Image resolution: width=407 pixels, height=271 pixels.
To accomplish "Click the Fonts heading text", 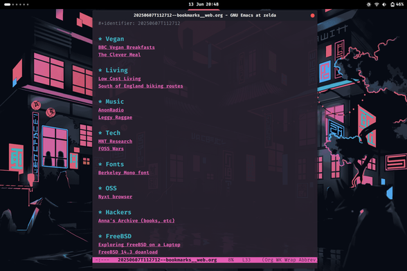I will pyautogui.click(x=115, y=165).
